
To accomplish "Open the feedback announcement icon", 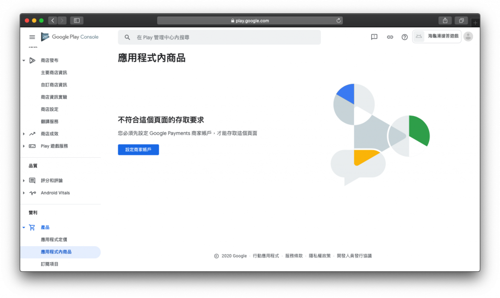I will pos(374,37).
